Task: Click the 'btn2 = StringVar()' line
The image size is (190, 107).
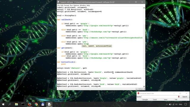Action: pos(66,15)
